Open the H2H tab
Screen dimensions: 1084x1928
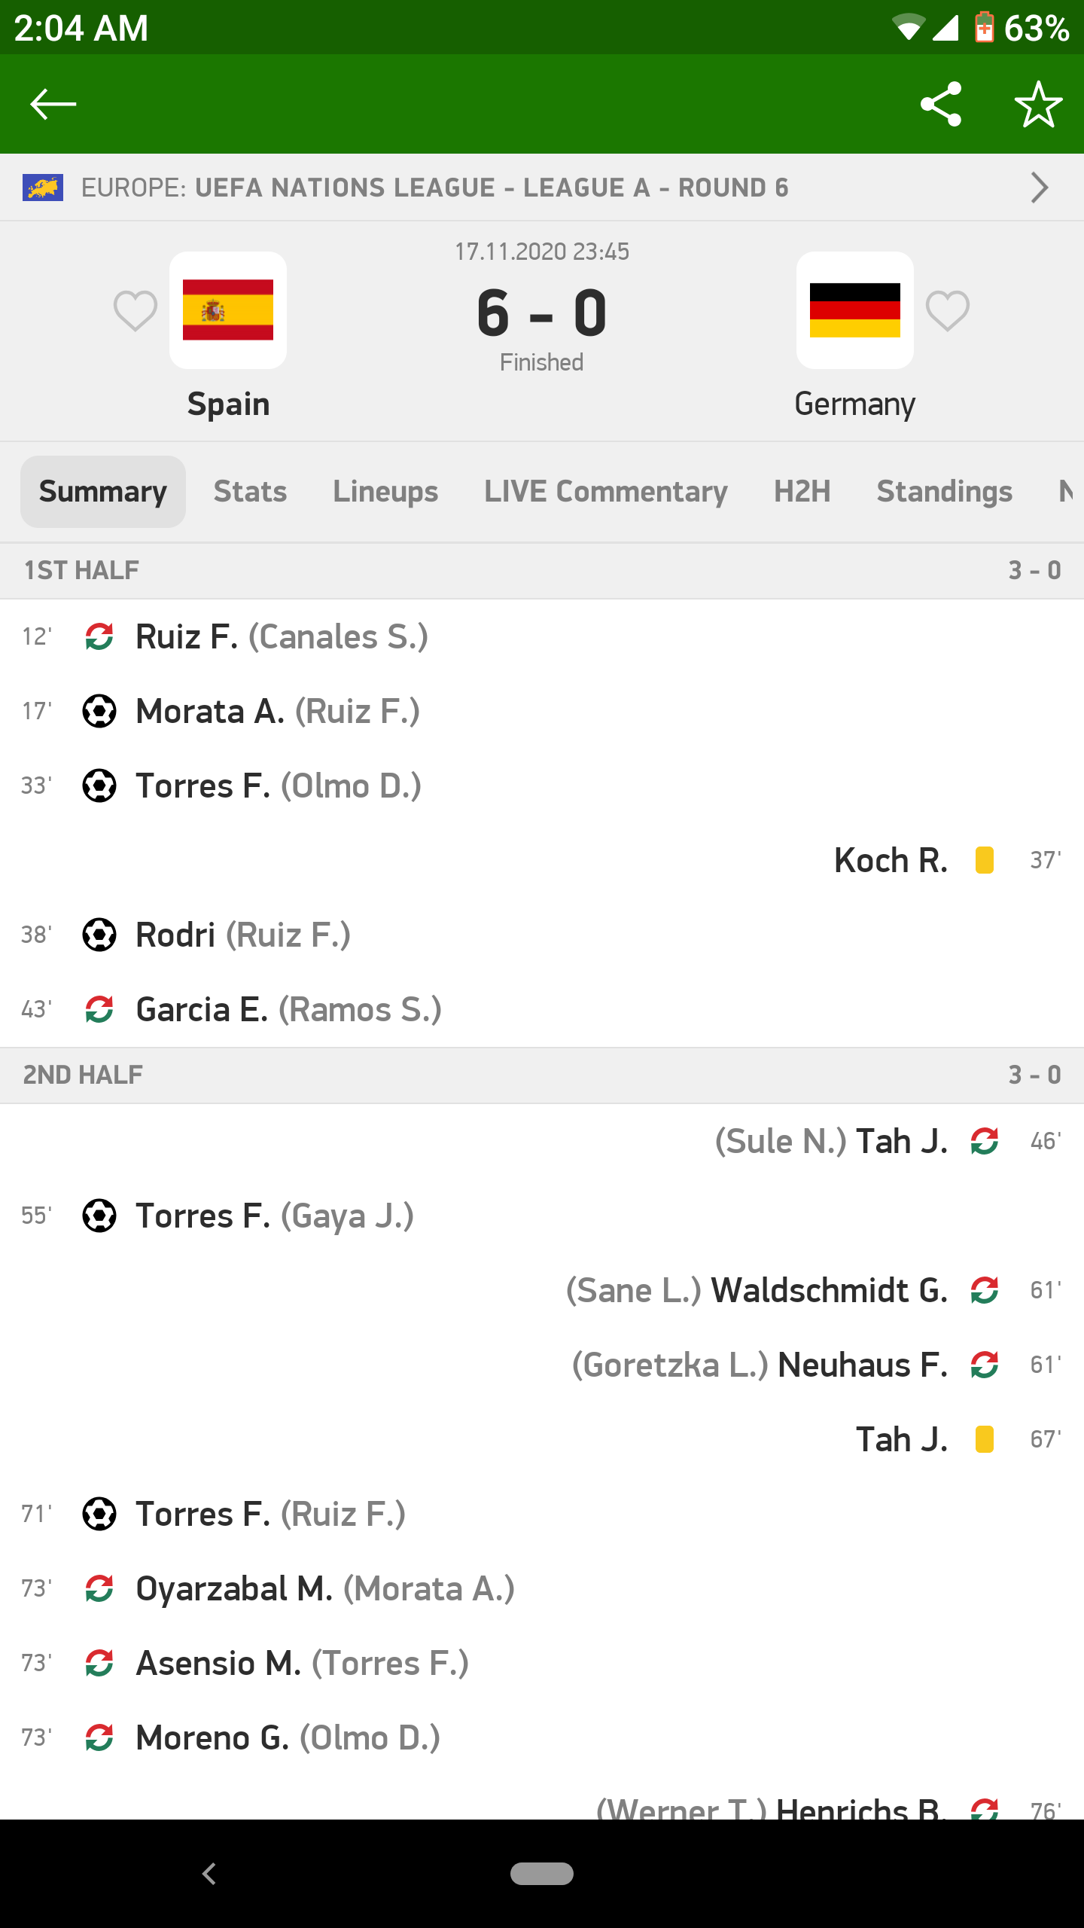(x=802, y=492)
